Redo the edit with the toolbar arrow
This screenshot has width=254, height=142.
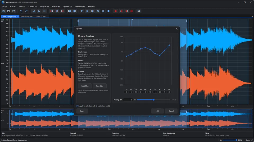[26, 11]
